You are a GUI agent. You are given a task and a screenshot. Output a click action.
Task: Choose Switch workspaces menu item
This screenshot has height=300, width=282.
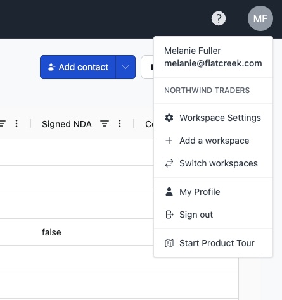(214, 163)
